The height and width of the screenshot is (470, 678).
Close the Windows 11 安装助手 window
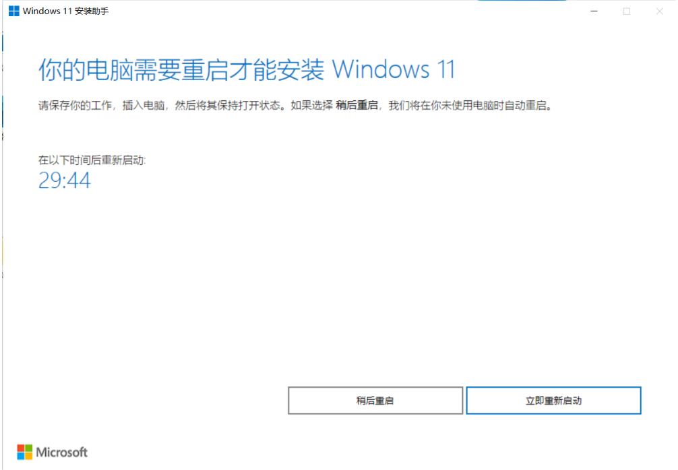(659, 11)
